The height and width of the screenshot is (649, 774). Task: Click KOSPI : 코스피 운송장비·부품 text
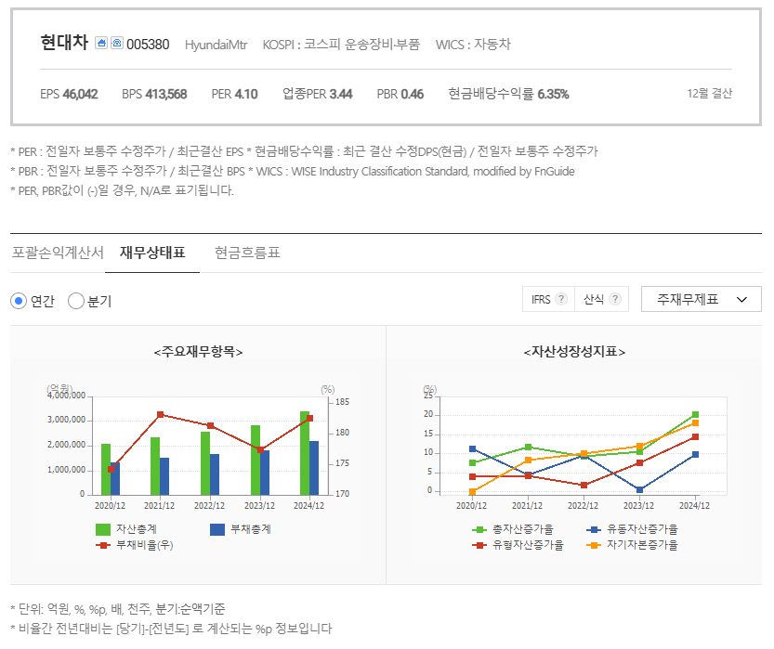point(341,45)
